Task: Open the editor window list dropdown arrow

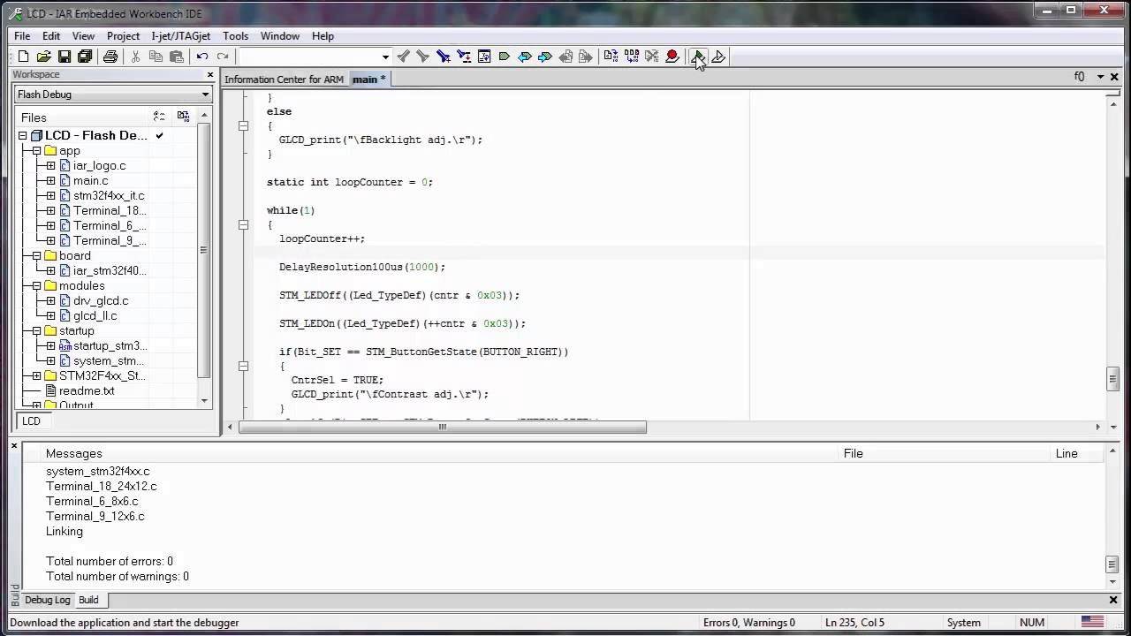Action: coord(1100,77)
